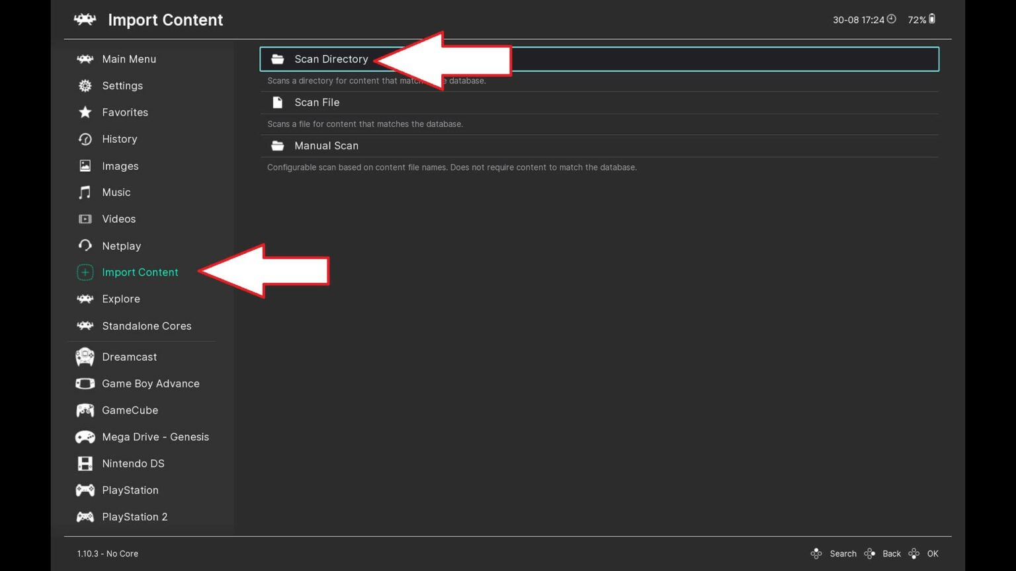Click the GameCube controller icon
1016x571 pixels.
click(x=85, y=410)
